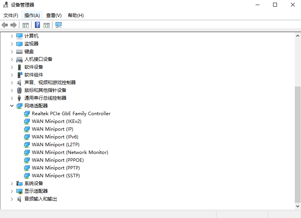
Task: Click the 网络适配器 network category icon
Action: coord(19,106)
